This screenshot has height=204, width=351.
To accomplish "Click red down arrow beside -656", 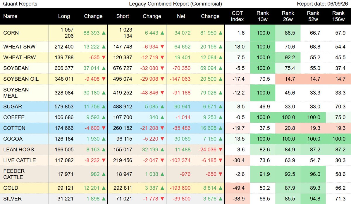I will (220, 174).
